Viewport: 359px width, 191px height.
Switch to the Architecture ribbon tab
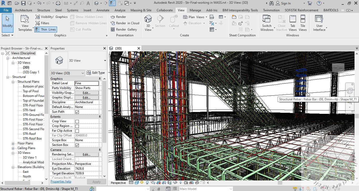23,10
